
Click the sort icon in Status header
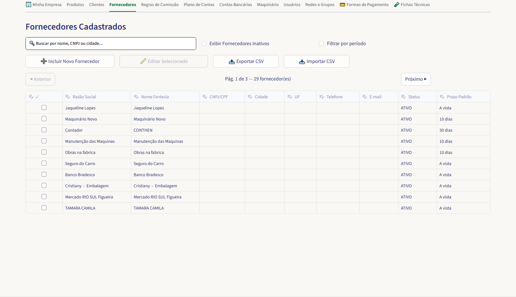coord(403,97)
